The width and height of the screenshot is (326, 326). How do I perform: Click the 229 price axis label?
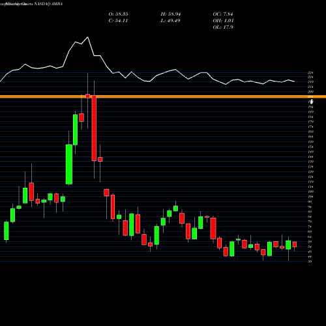point(310,72)
